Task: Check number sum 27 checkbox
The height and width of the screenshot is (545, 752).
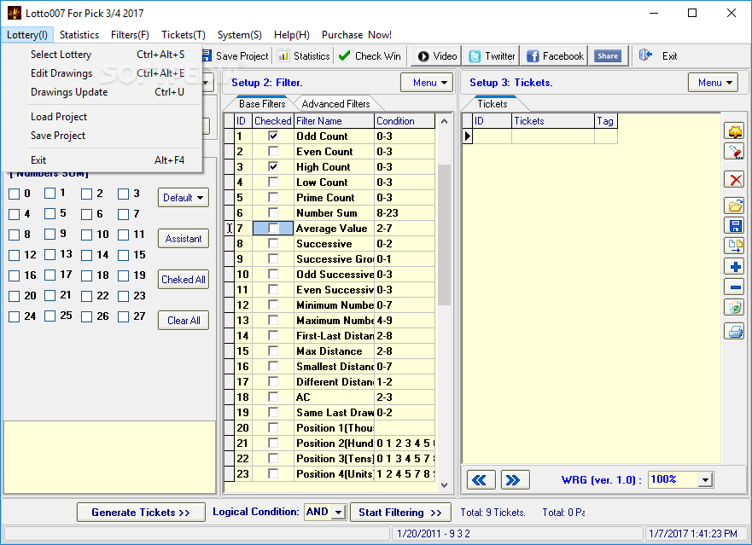Action: tap(123, 316)
